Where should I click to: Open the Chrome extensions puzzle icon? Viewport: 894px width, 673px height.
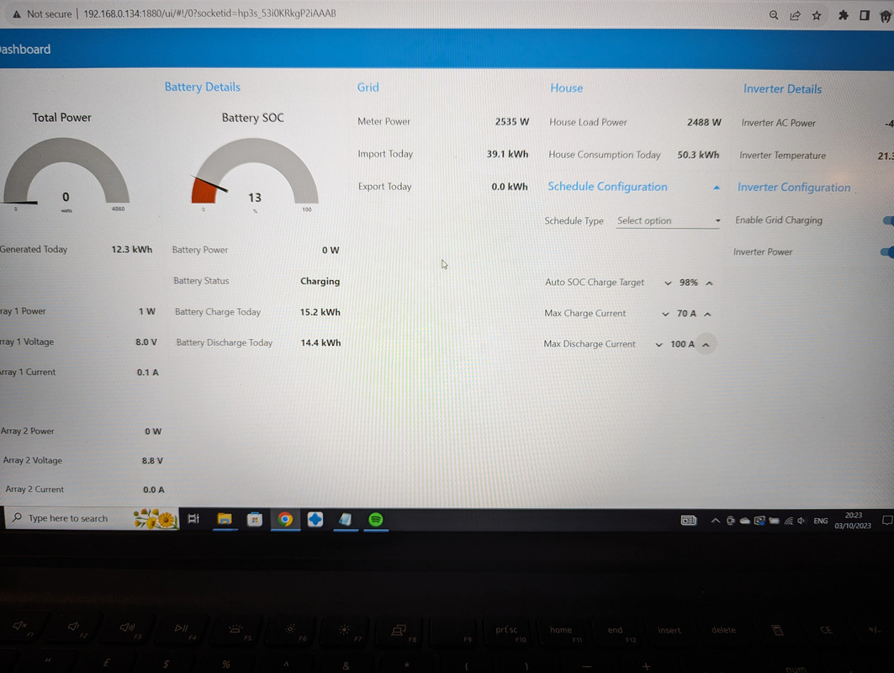pos(844,15)
